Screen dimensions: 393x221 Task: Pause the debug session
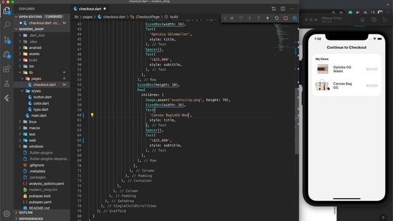[232, 18]
